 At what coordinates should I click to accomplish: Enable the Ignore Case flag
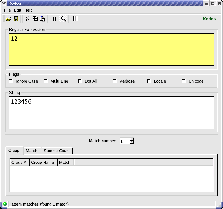(11, 81)
